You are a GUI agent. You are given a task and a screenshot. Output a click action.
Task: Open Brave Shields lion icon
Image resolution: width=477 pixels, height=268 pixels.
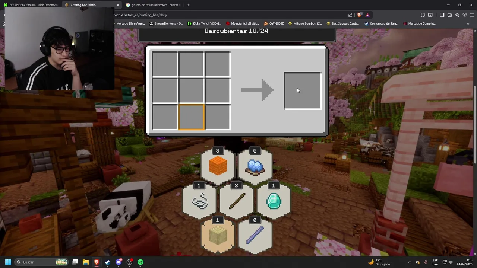(x=359, y=15)
